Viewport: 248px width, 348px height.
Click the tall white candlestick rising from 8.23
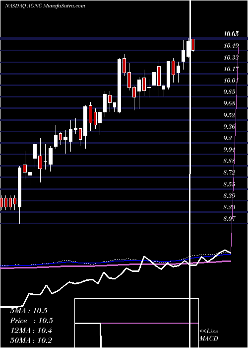click(20, 187)
